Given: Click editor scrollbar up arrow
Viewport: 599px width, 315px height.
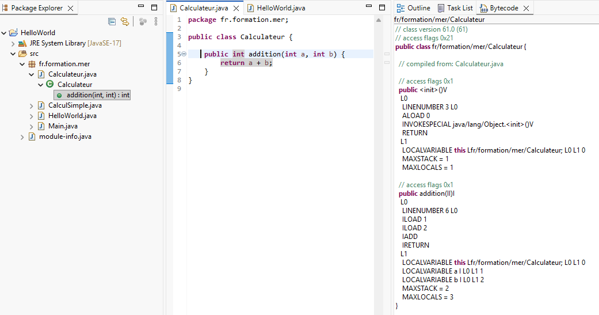Looking at the screenshot, I should click(x=379, y=20).
